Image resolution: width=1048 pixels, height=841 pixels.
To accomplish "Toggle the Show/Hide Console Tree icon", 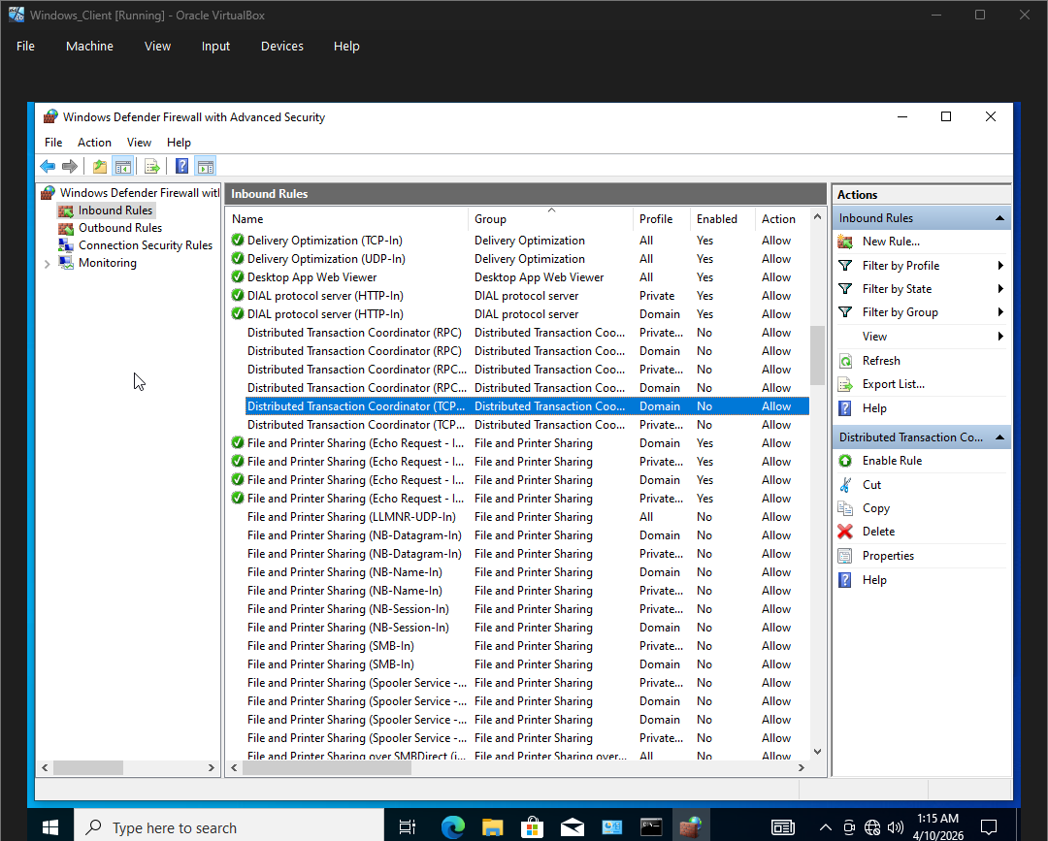I will (x=123, y=166).
